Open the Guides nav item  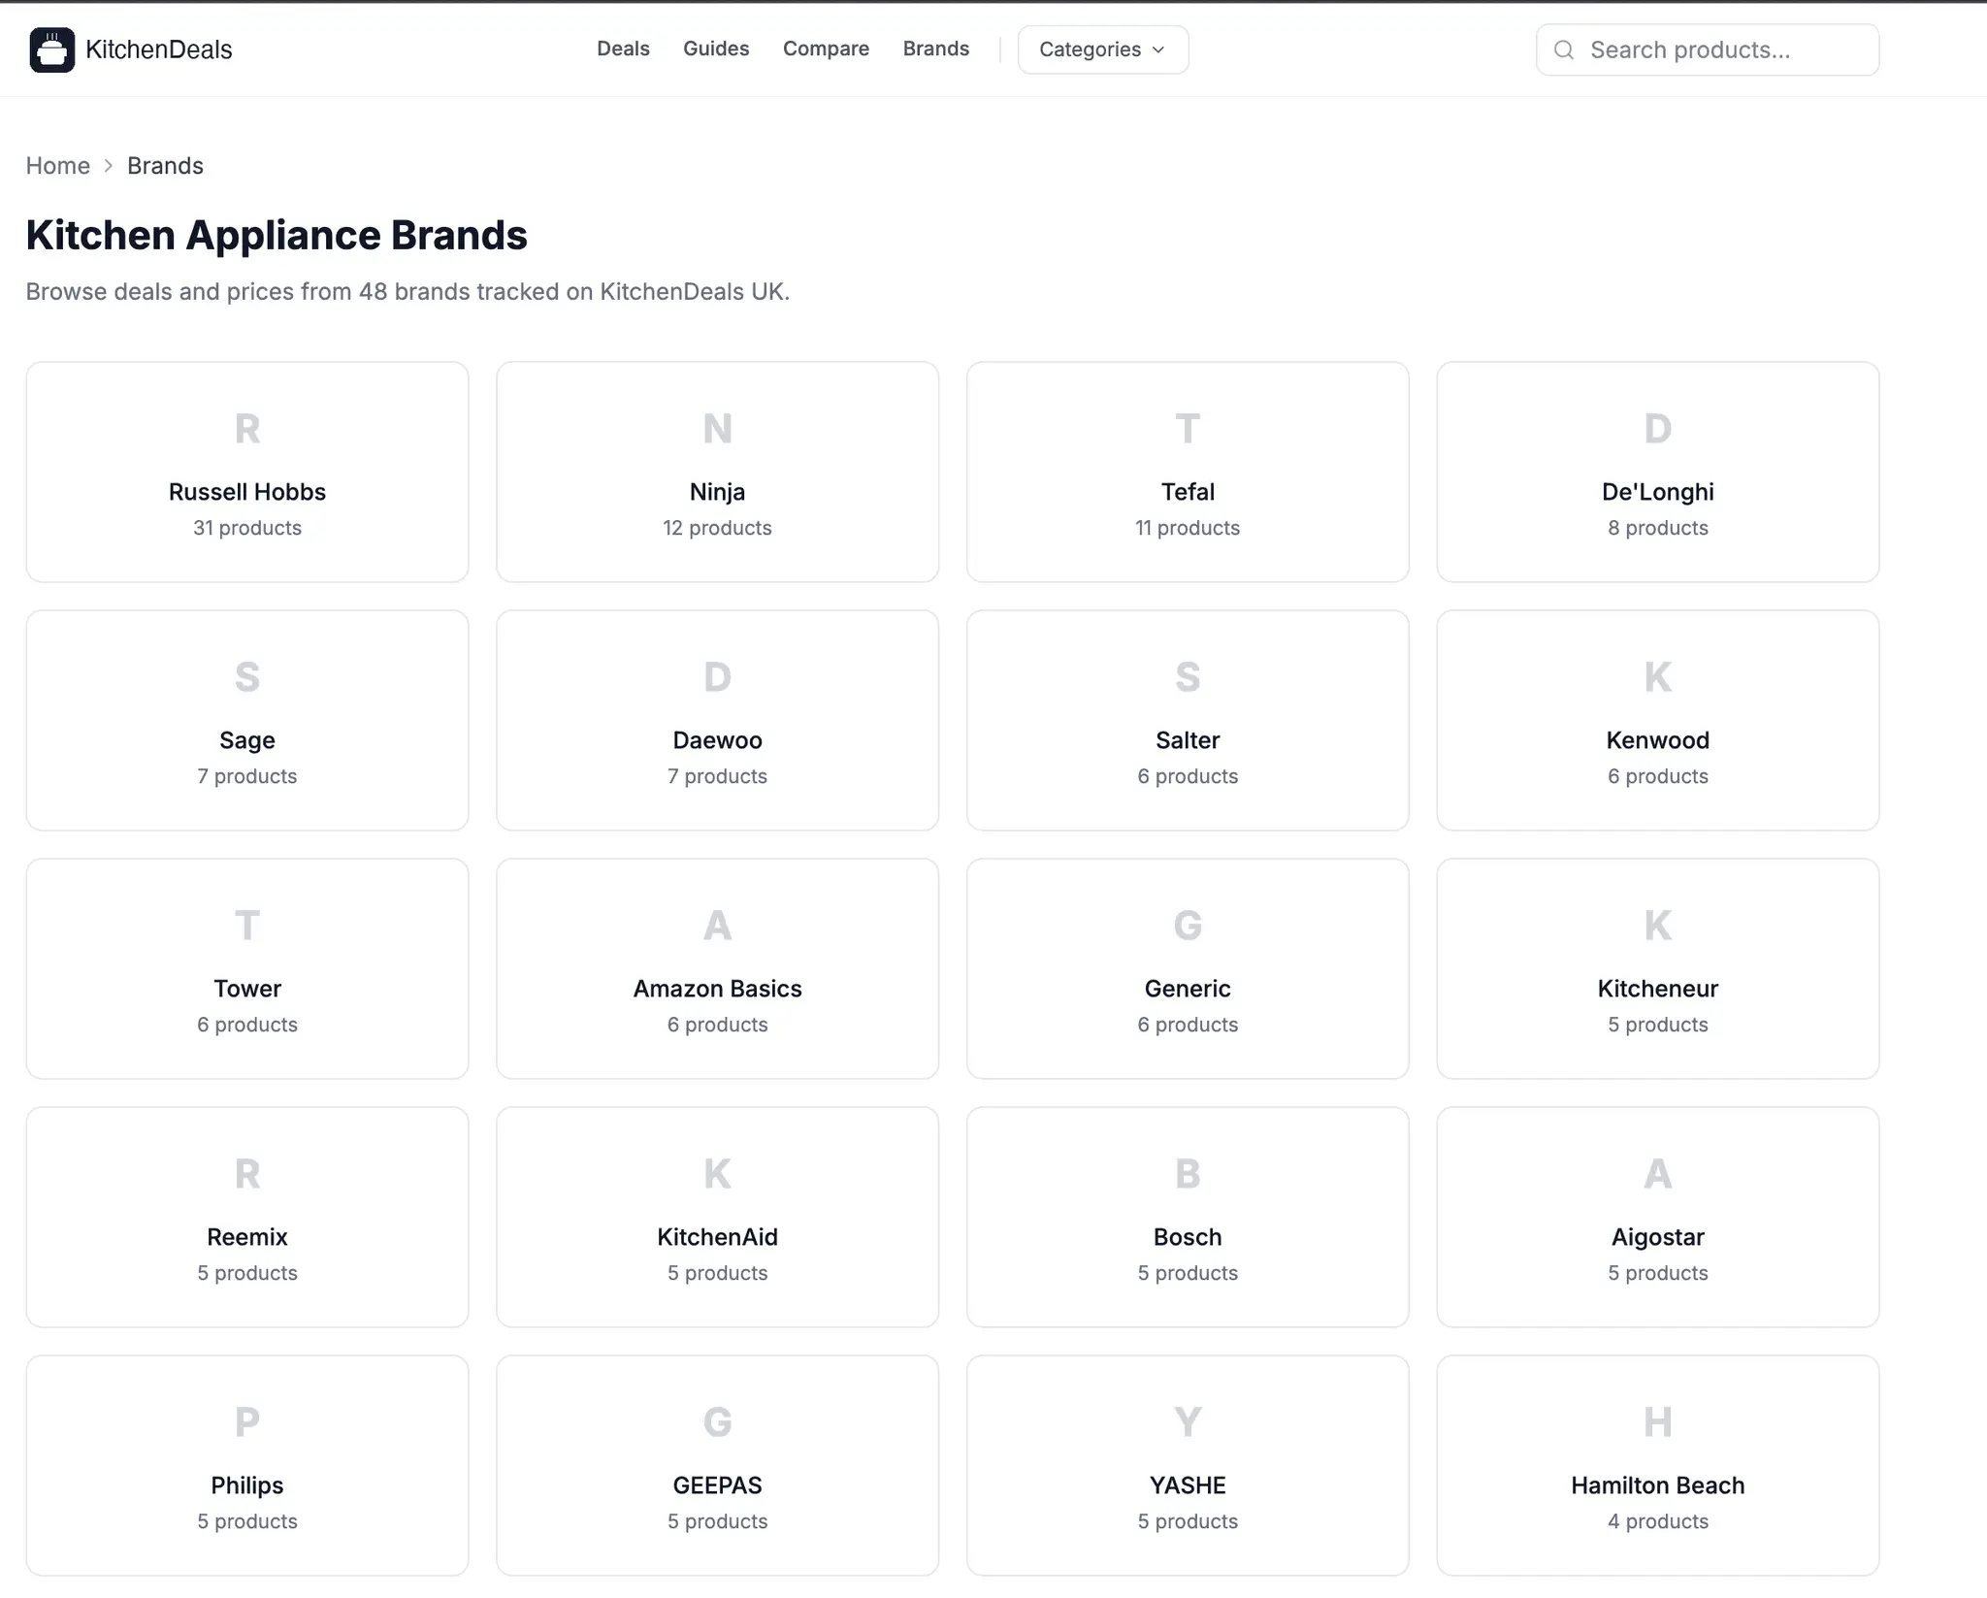coord(716,49)
